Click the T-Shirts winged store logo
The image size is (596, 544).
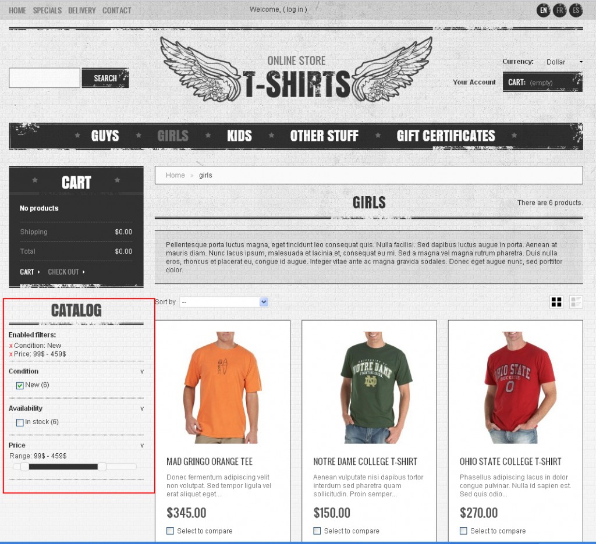[x=296, y=69]
